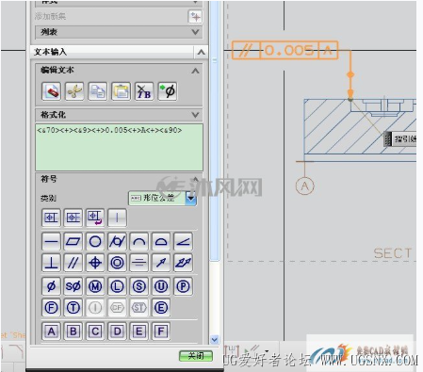Insert free state circled F symbol
This screenshot has width=423, height=372.
(51, 308)
